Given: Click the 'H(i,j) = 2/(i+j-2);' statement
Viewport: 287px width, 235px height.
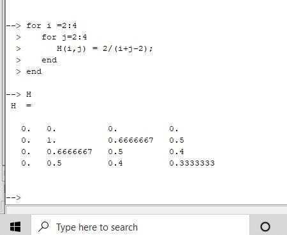Looking at the screenshot, I should point(105,49).
